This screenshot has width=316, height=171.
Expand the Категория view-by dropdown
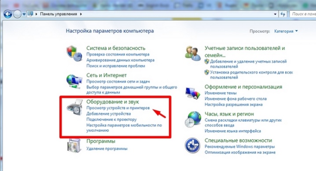click(x=286, y=31)
